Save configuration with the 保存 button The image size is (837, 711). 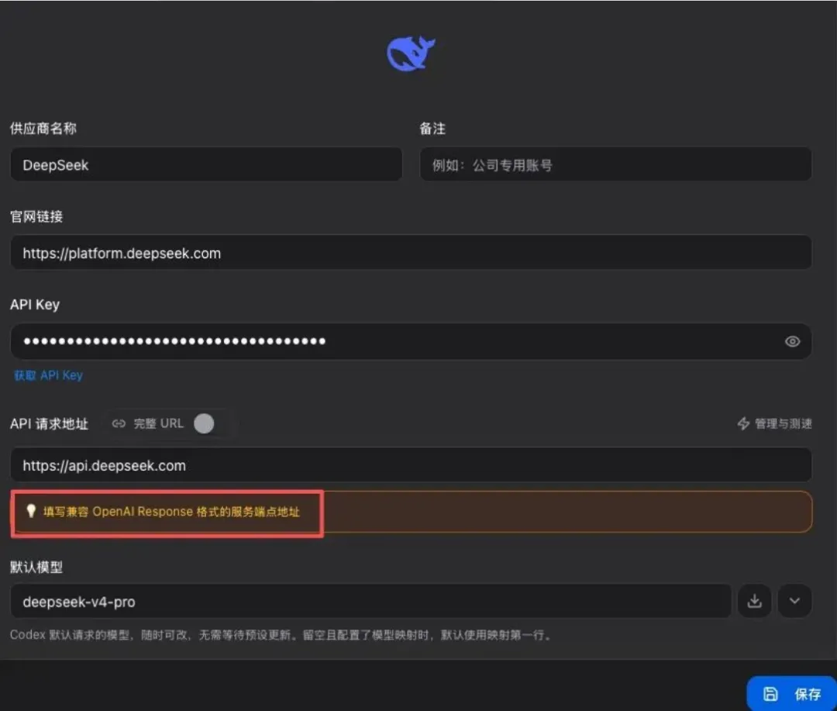(791, 694)
